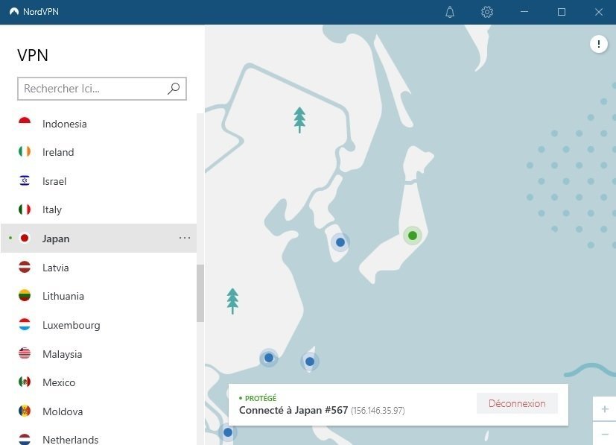Select Latvia from the country list
The image size is (616, 445).
98,268
